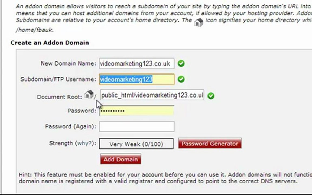Screen dimensions: 312x195
Task: Click the /home/fbauk path text
Action: pyautogui.click(x=35, y=30)
